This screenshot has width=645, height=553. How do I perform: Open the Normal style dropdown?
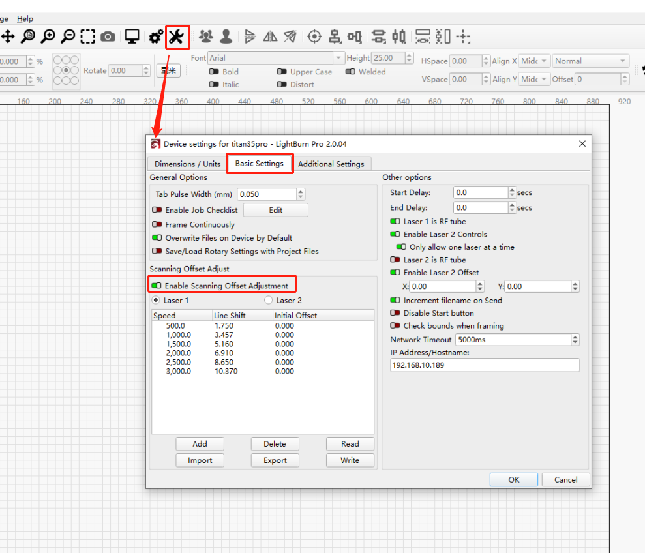pos(590,61)
